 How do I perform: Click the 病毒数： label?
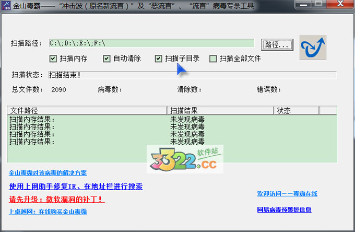110,89
